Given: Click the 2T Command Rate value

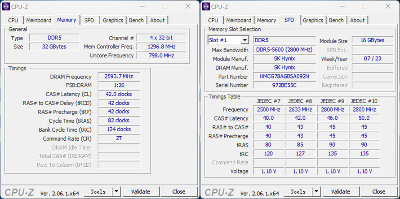Looking at the screenshot, I should pyautogui.click(x=119, y=138).
